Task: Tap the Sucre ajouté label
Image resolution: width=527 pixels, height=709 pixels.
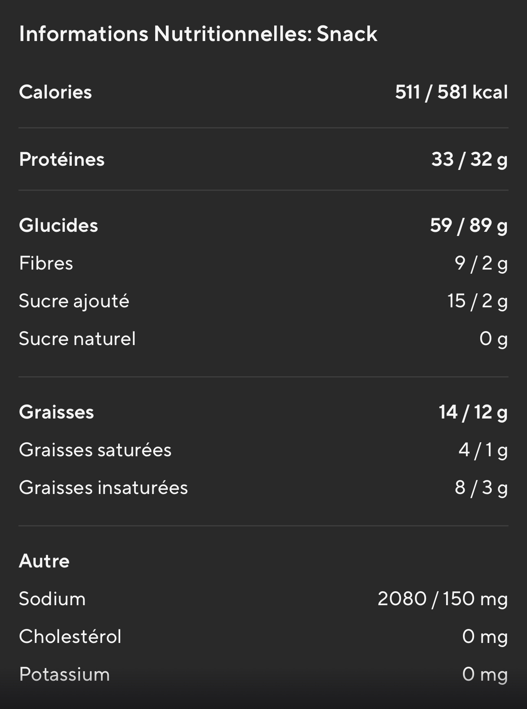Action: pos(74,301)
